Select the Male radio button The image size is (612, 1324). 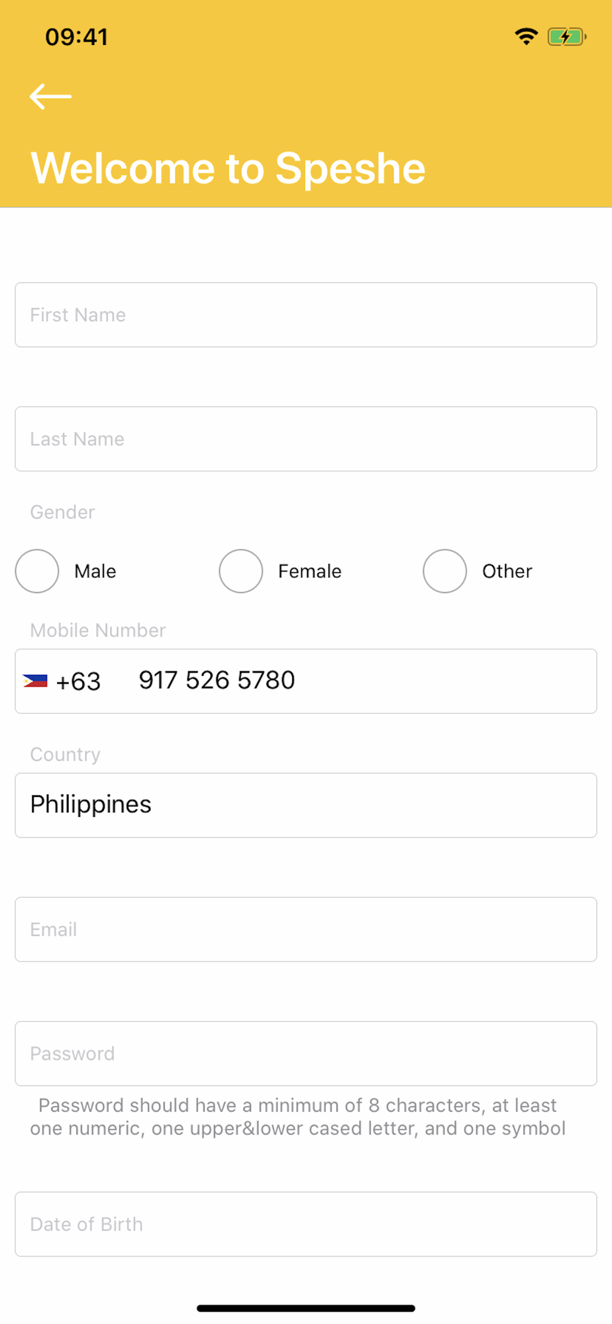click(x=37, y=571)
